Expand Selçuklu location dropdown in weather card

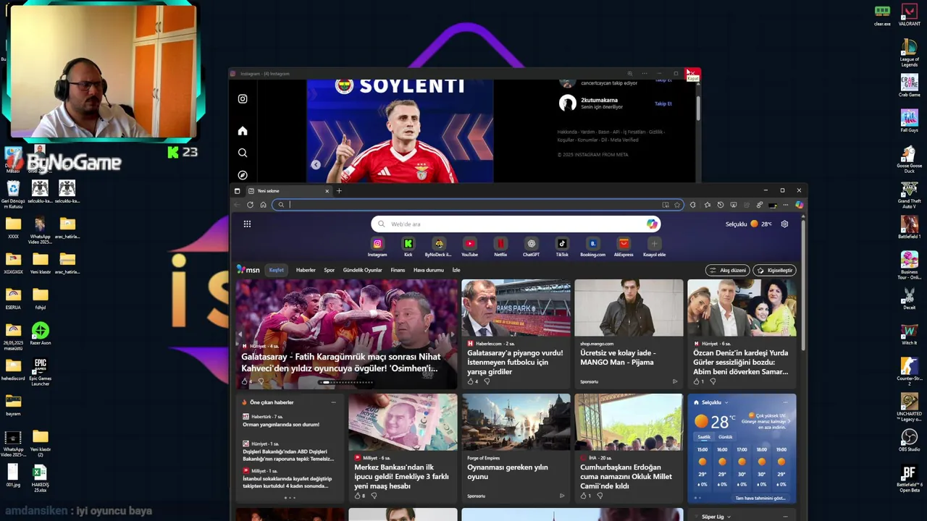726,402
